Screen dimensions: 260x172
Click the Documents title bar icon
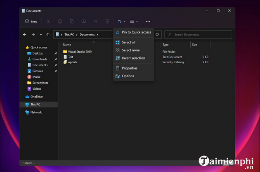pos(24,11)
